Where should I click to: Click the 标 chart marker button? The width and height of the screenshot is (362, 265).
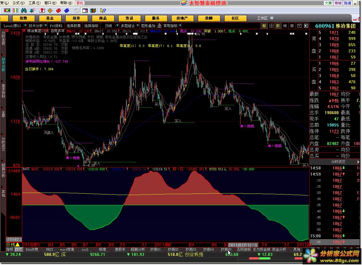(264, 26)
